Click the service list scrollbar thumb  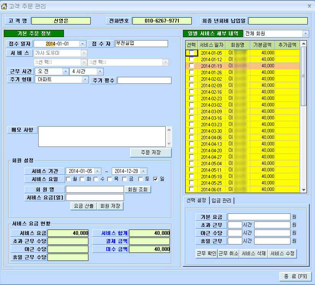point(304,77)
